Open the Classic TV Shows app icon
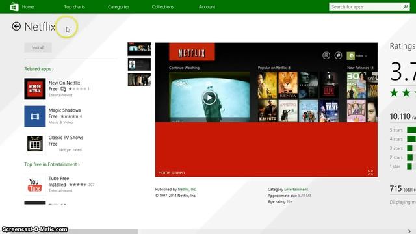This screenshot has width=416, height=234. (35, 144)
